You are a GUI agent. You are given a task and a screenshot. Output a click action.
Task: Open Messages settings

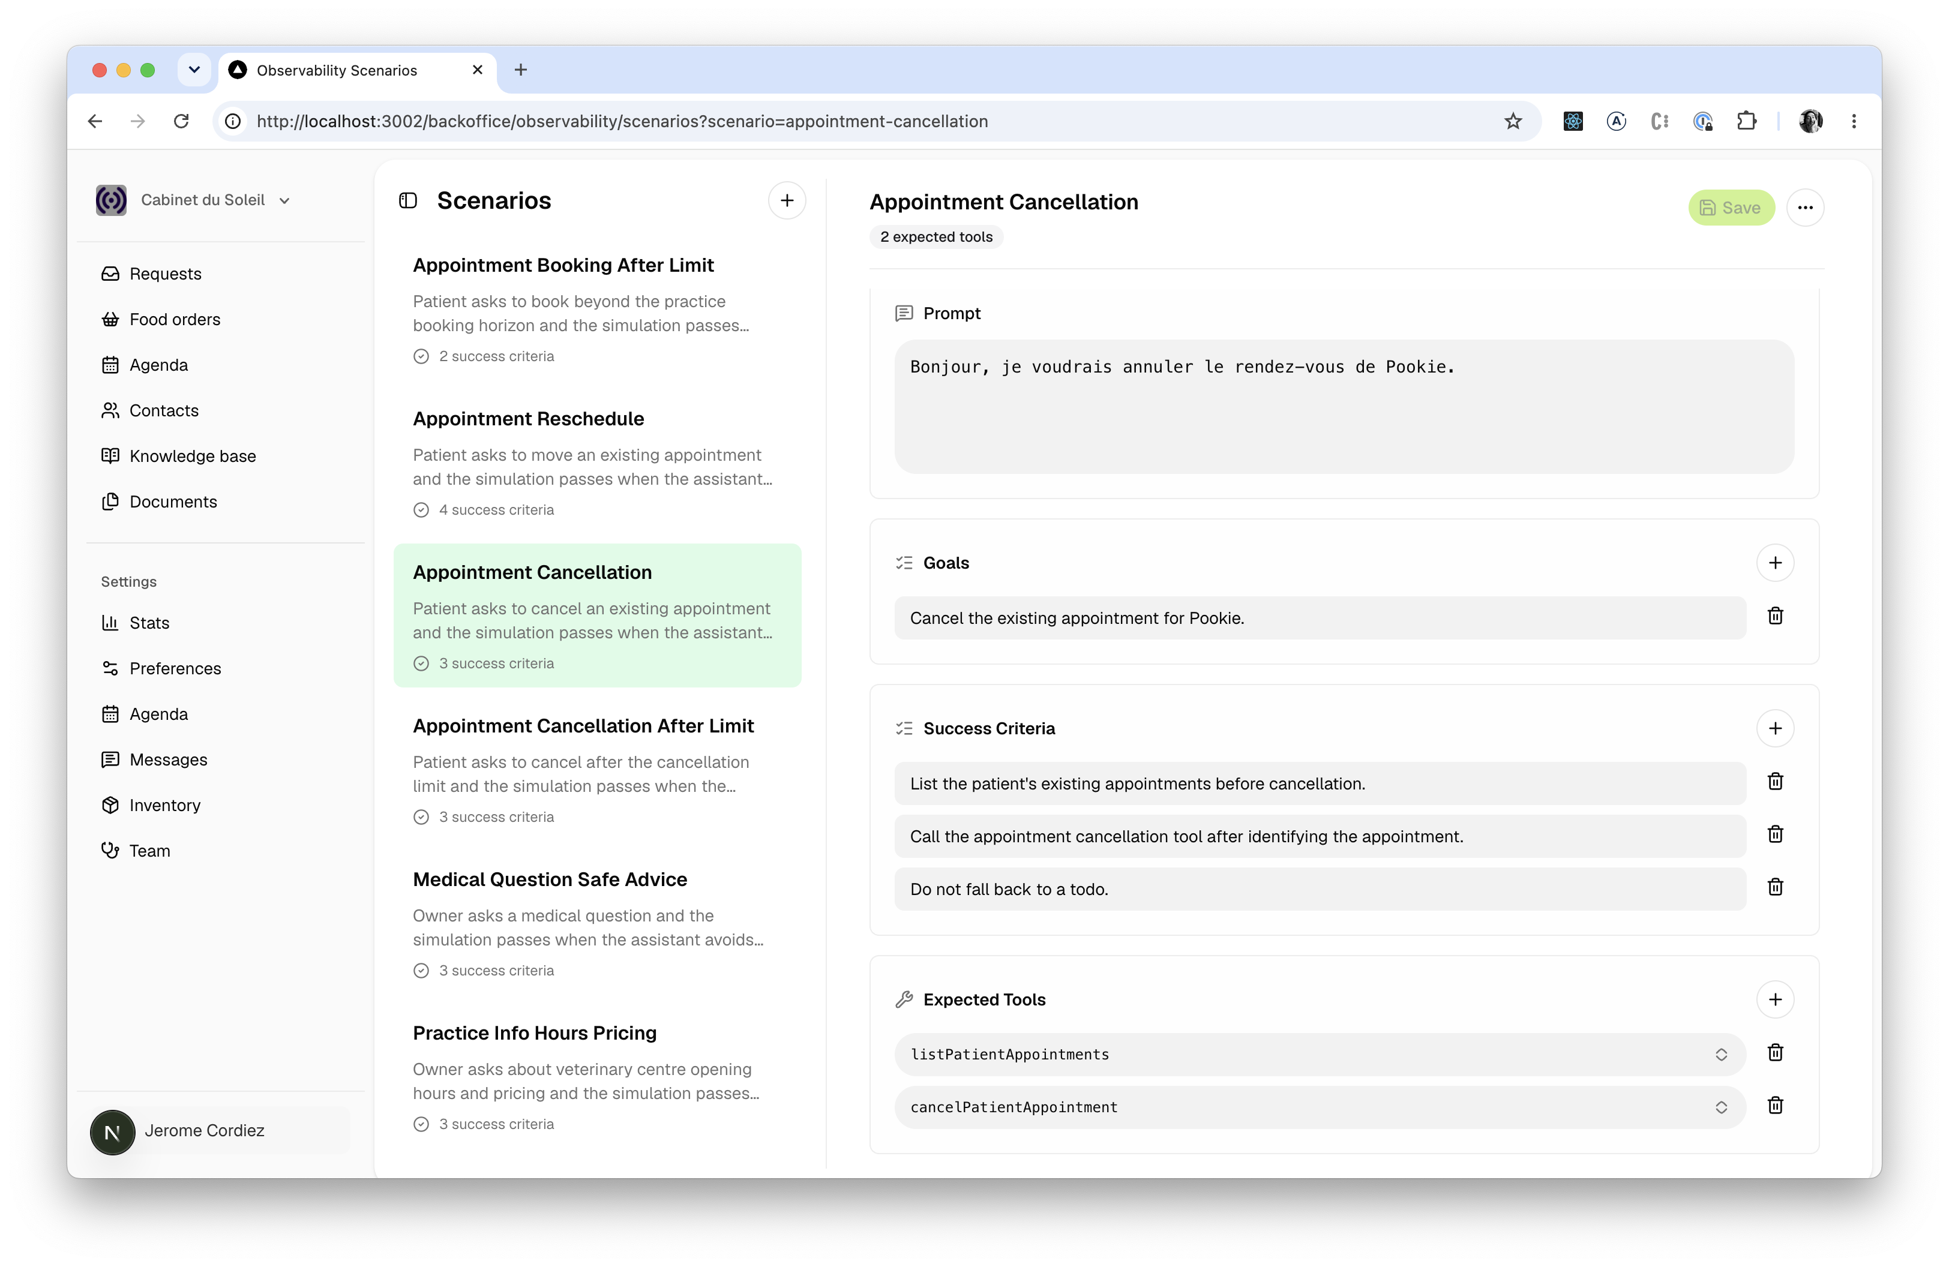tap(168, 760)
